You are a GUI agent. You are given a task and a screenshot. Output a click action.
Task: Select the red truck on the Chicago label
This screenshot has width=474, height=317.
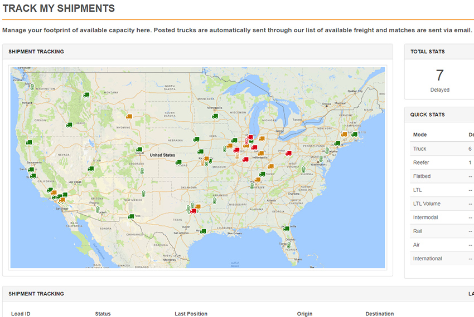pos(250,137)
